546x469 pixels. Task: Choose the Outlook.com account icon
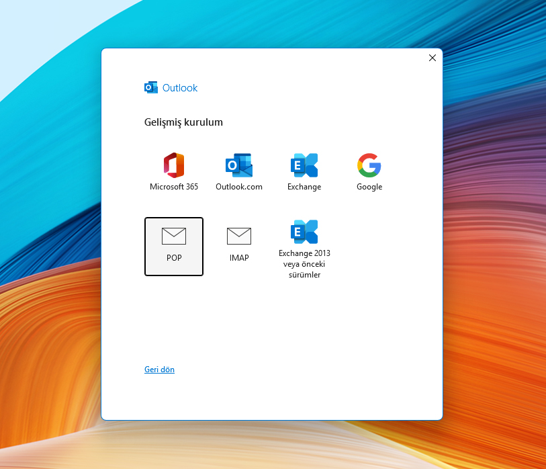point(238,165)
